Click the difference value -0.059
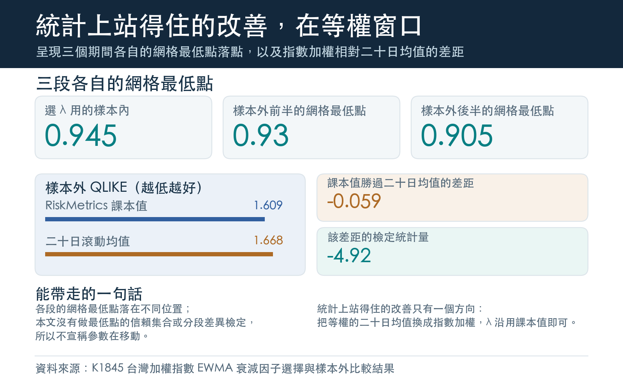The width and height of the screenshot is (623, 389). 354,201
